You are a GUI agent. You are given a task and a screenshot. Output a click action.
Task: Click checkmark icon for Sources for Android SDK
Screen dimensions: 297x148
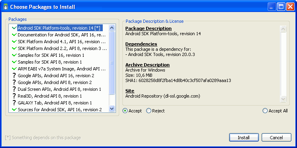click(14, 110)
